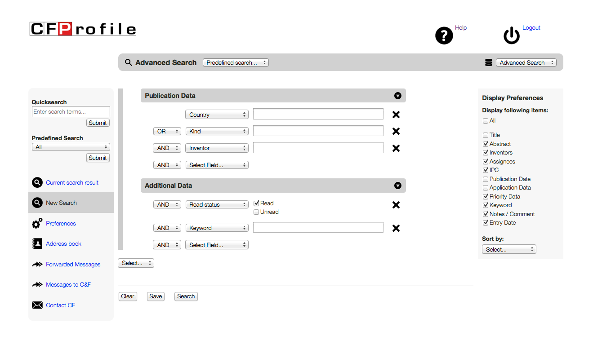Enable the Publication Date checkbox
This screenshot has height=345, width=593.
click(x=486, y=179)
